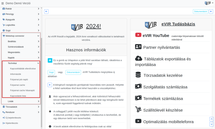Click the Törzsadatok database icon in sidebar

(4, 107)
